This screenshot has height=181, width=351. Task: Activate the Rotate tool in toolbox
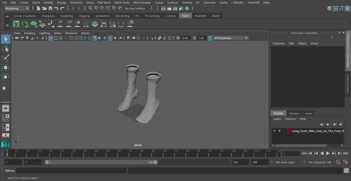coord(6,77)
